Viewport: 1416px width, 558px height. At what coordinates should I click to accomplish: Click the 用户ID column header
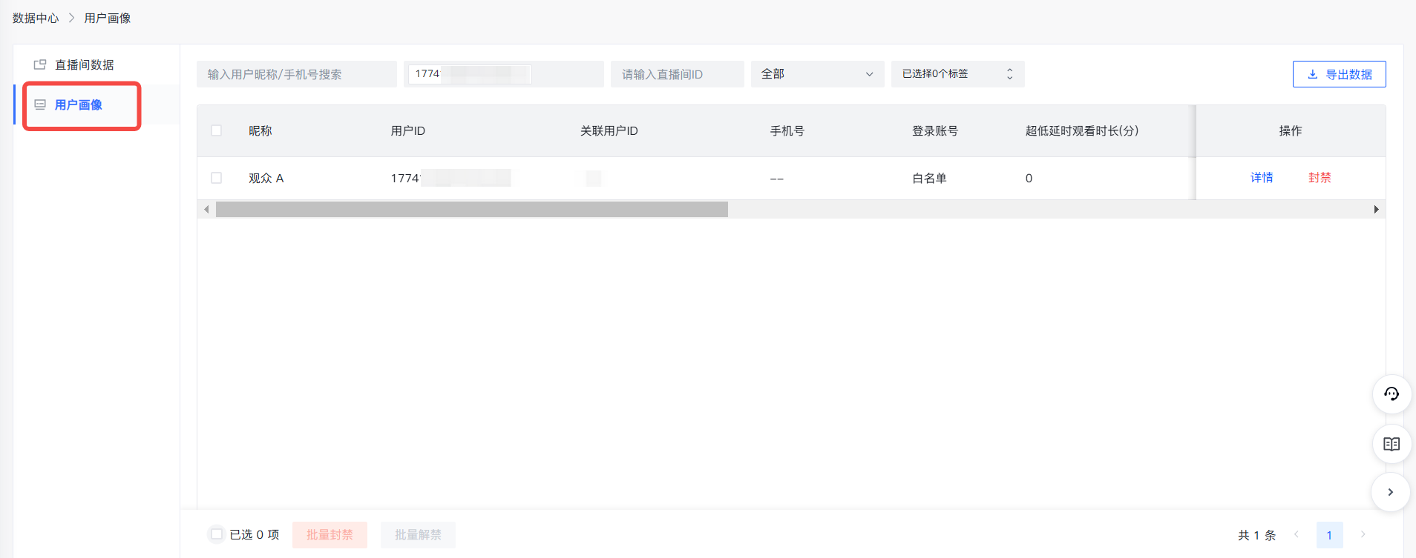[407, 130]
